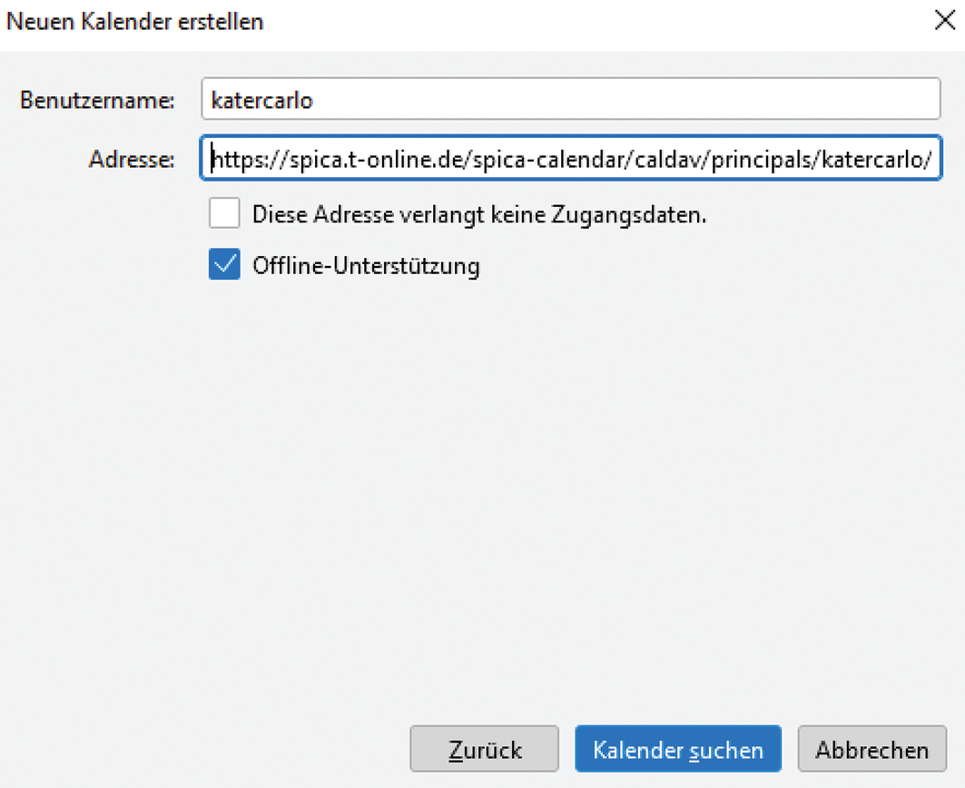Place cursor after the address URL's trailing slash
Image resolution: width=965 pixels, height=788 pixels.
(934, 160)
